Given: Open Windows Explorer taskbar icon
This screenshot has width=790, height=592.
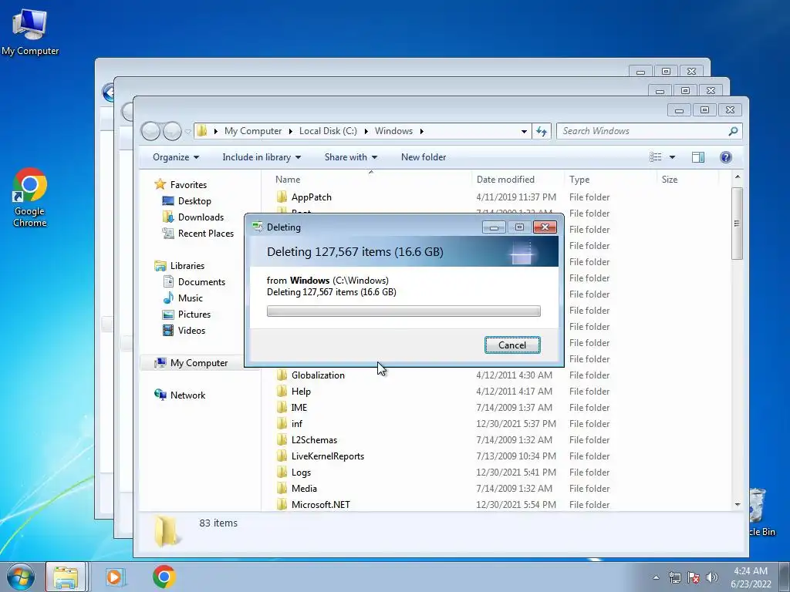Looking at the screenshot, I should click(x=66, y=577).
